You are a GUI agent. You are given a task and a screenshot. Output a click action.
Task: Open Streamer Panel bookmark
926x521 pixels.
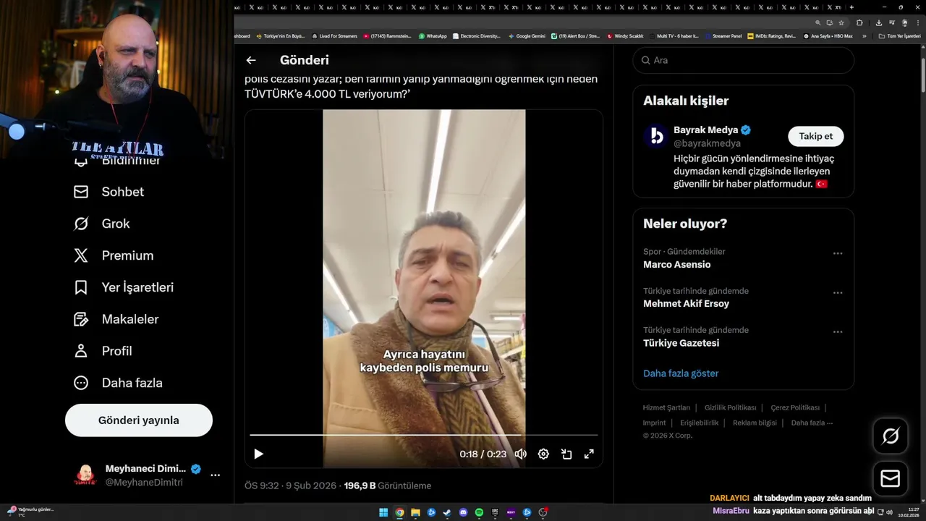tap(723, 35)
